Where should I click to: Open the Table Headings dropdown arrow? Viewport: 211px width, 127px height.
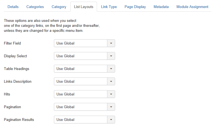111,69
